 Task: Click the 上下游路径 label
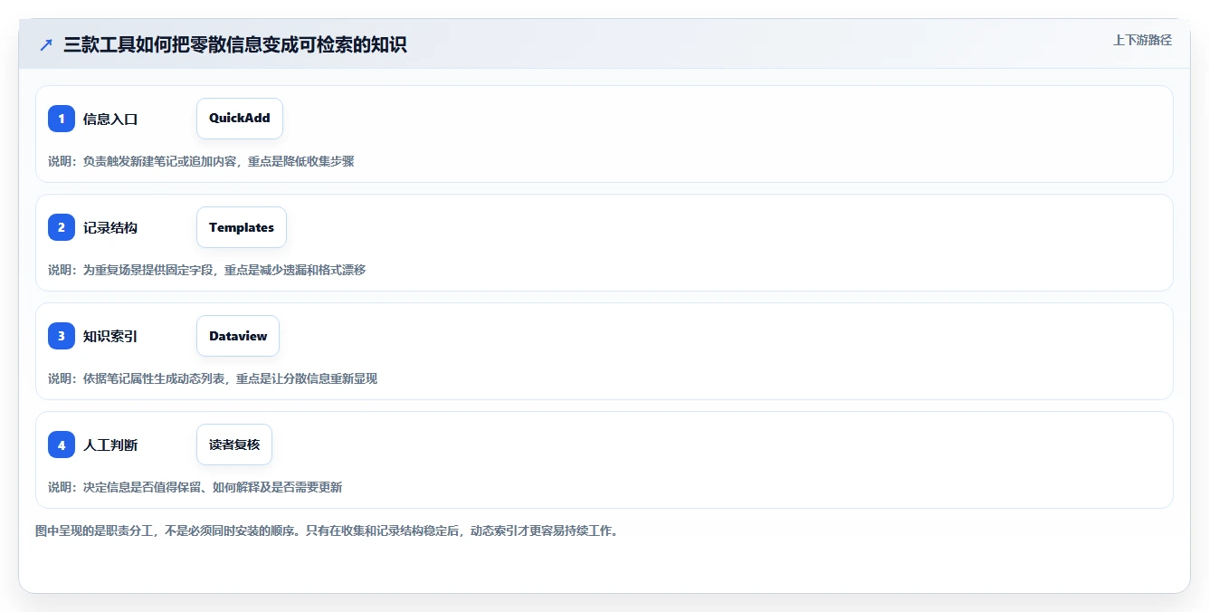(x=1142, y=40)
